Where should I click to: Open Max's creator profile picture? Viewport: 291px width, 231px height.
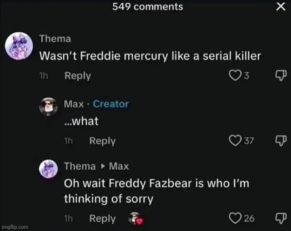click(x=49, y=107)
